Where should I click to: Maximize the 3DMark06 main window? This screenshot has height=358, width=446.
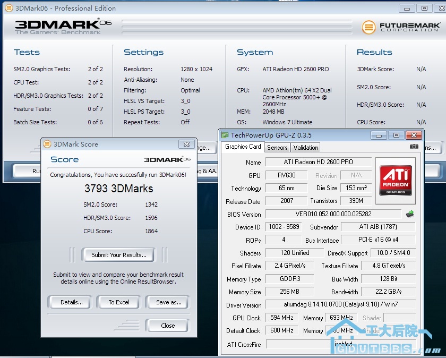[x=424, y=8]
